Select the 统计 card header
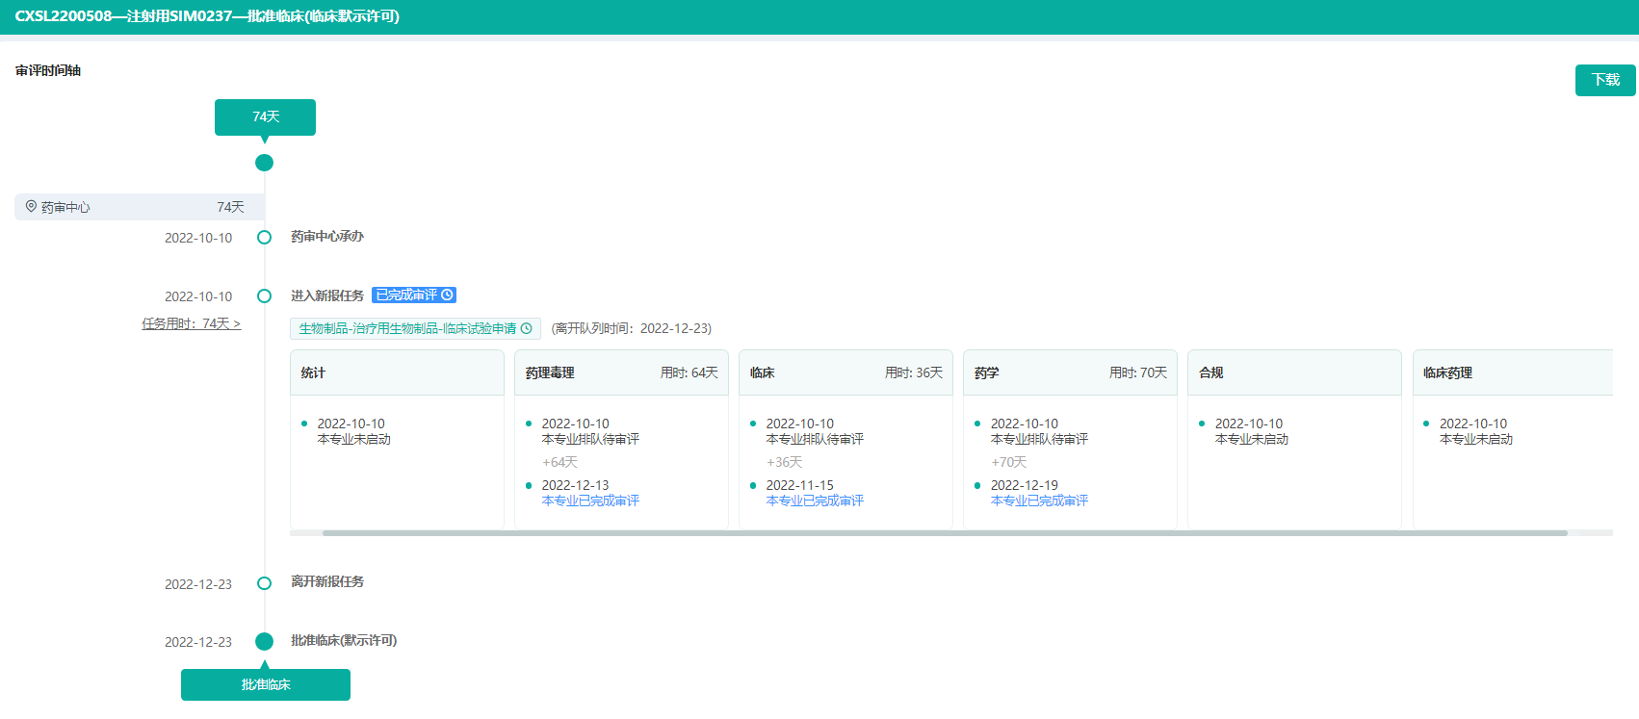 tap(397, 373)
